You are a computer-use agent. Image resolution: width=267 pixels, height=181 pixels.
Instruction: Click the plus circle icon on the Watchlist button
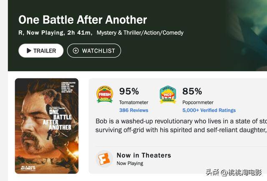76,51
